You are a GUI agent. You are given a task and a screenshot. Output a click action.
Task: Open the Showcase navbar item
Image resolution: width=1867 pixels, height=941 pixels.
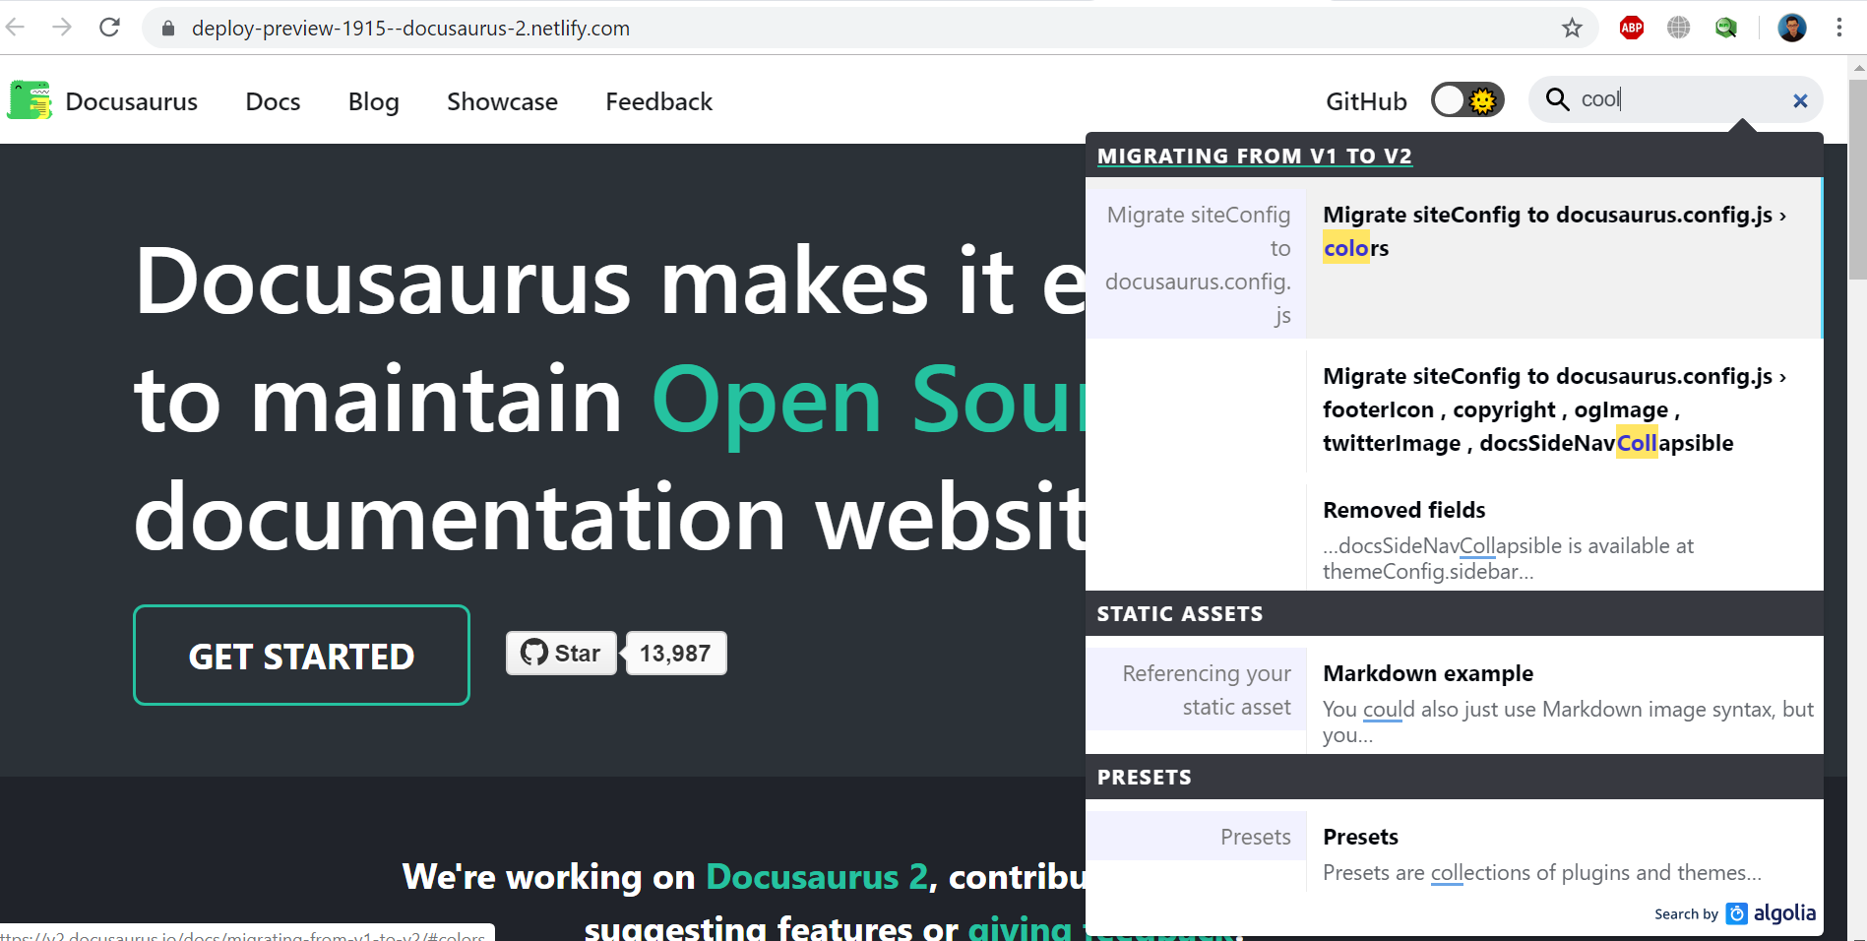[x=502, y=101]
